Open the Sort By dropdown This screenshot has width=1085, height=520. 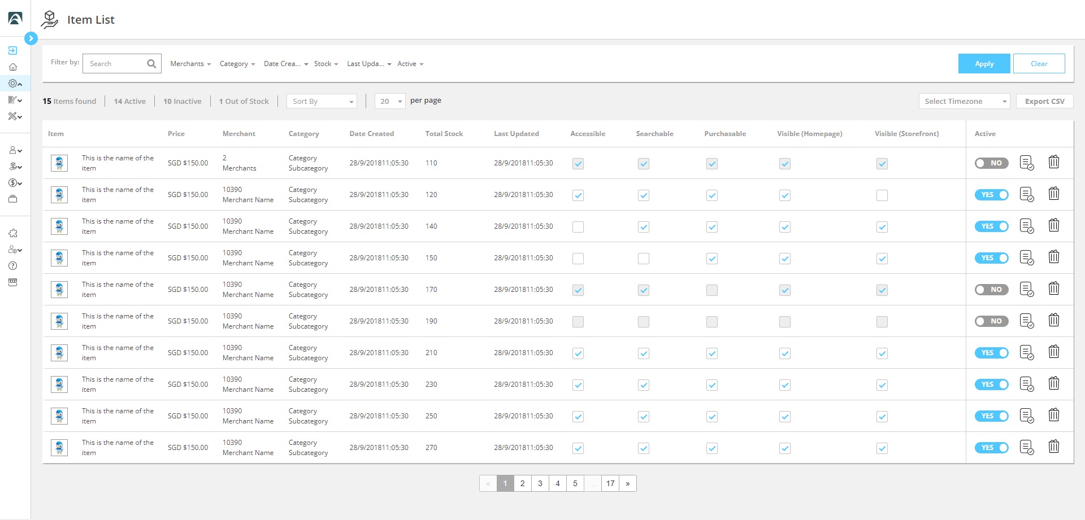(322, 102)
